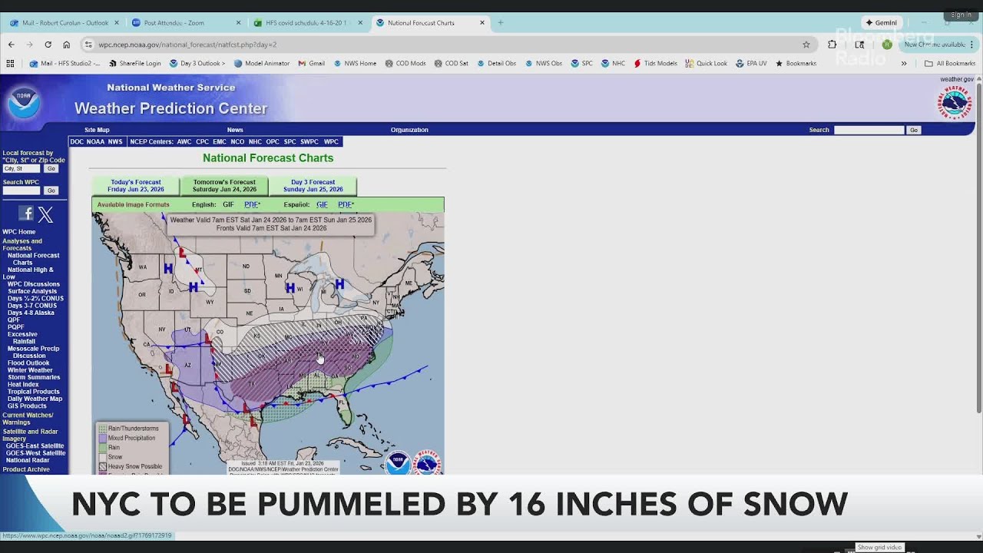This screenshot has height=553, width=983.
Task: Open the Tropical Products sidebar link
Action: pos(34,392)
